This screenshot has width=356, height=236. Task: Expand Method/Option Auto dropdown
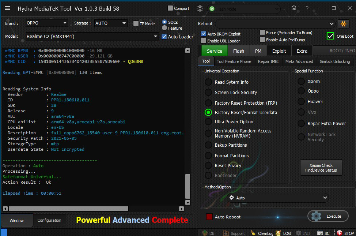click(x=278, y=198)
